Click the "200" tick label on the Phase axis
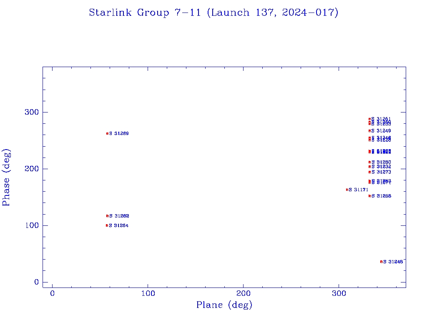 tap(32, 169)
